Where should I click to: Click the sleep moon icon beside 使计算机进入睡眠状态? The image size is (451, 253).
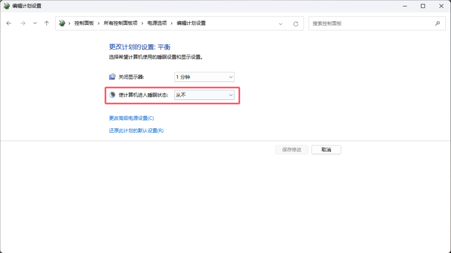(x=112, y=95)
